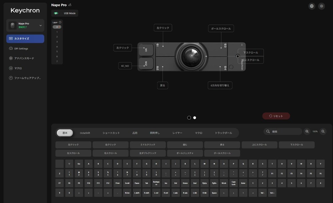
Task: Open DPI Settings in sidebar
Action: tap(25, 48)
